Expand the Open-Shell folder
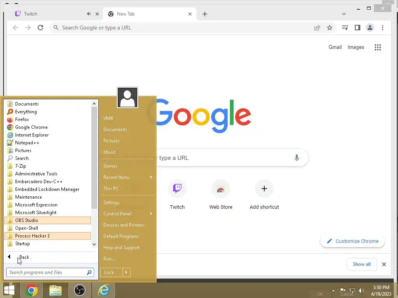Image resolution: width=398 pixels, height=298 pixels. (x=48, y=228)
